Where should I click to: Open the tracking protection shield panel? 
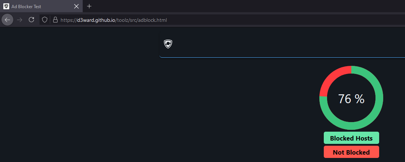click(x=45, y=20)
